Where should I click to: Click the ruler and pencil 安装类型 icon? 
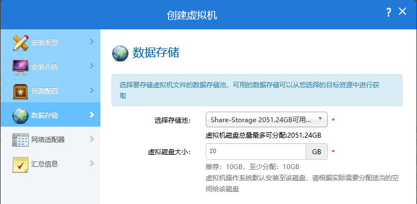point(21,43)
